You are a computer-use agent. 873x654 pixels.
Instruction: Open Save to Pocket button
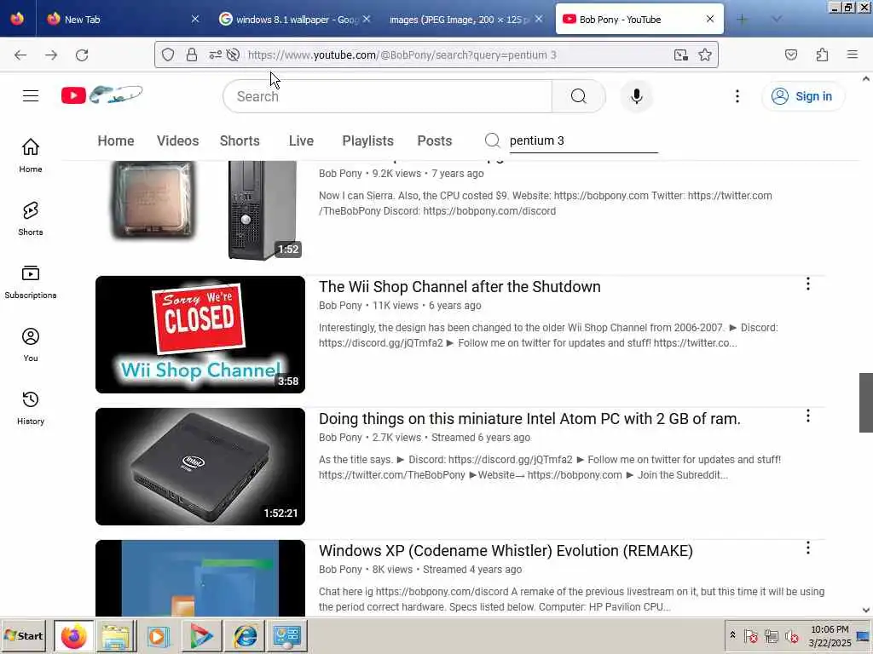791,54
